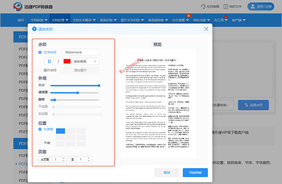Expand the AI工具 menu
The height and width of the screenshot is (184, 282).
point(221,20)
